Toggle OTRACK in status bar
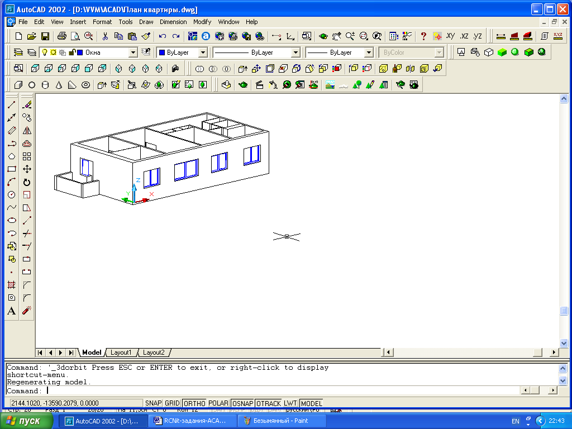 269,403
